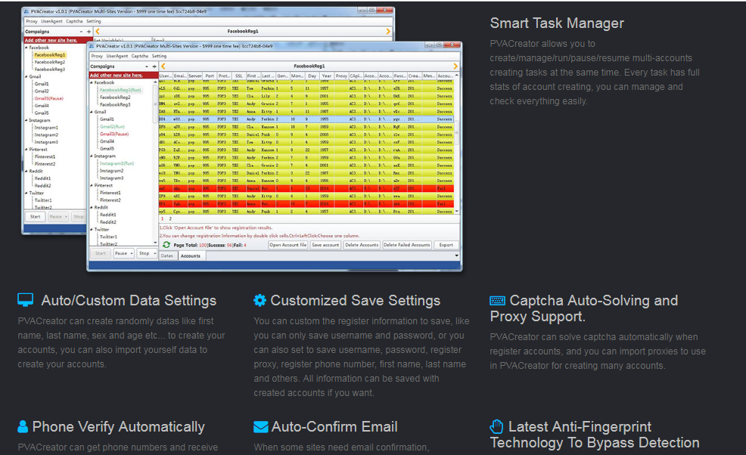Open the Pause dropdown in the front window
The height and width of the screenshot is (455, 746).
[x=123, y=254]
